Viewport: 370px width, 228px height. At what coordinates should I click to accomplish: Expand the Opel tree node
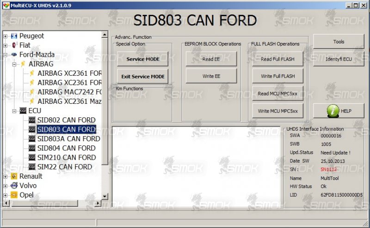point(5,195)
